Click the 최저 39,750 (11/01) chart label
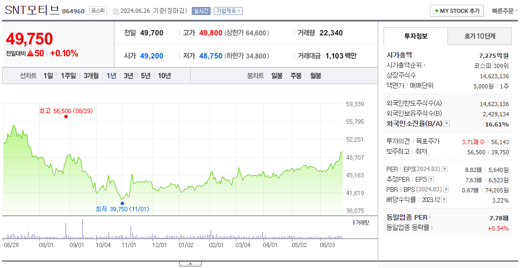Viewport: 520px width, 268px height. [122, 209]
